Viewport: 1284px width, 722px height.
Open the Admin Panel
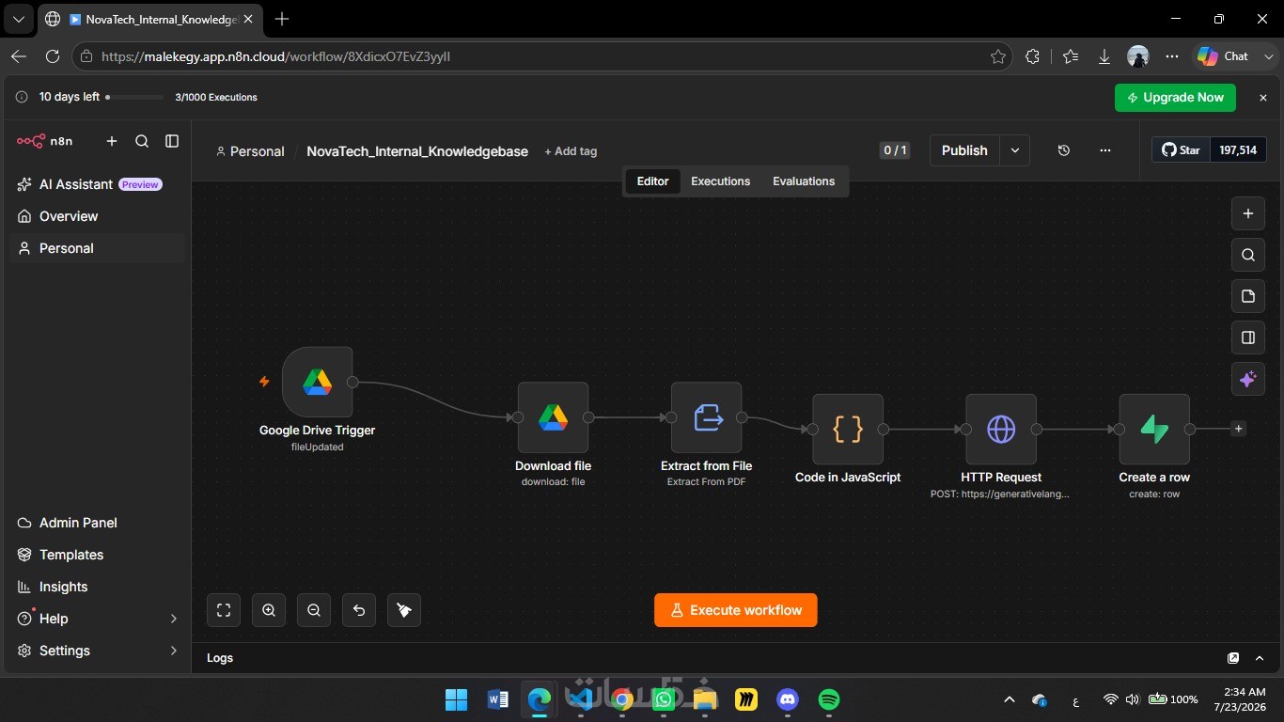click(98, 523)
